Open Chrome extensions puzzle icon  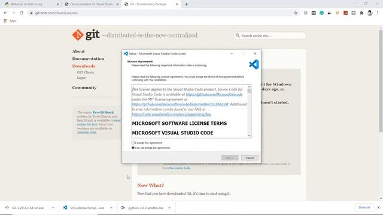click(361, 13)
